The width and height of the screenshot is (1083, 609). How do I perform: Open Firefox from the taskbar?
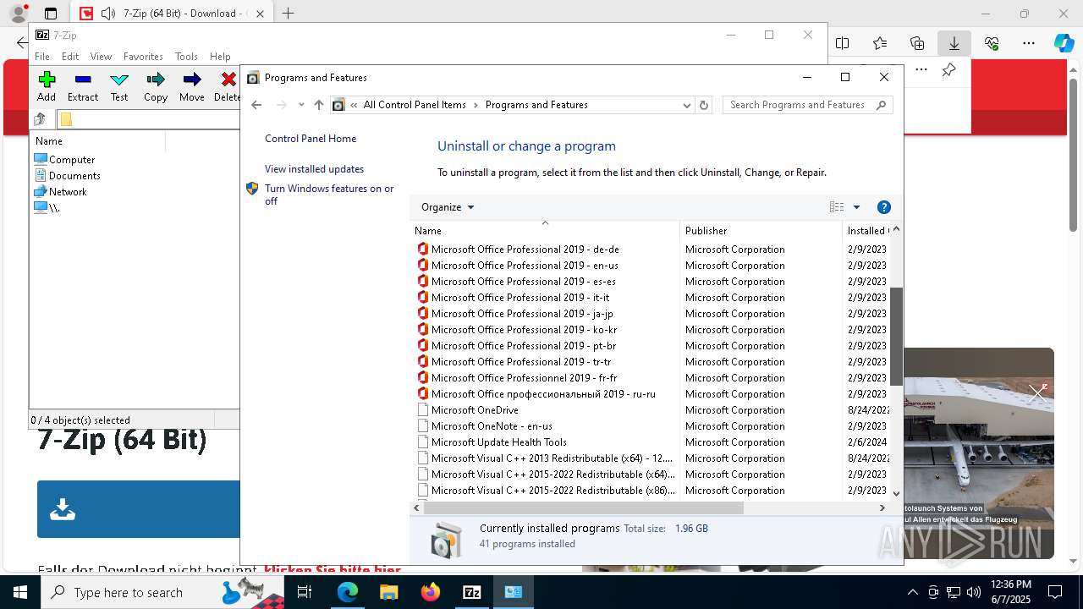pyautogui.click(x=431, y=592)
